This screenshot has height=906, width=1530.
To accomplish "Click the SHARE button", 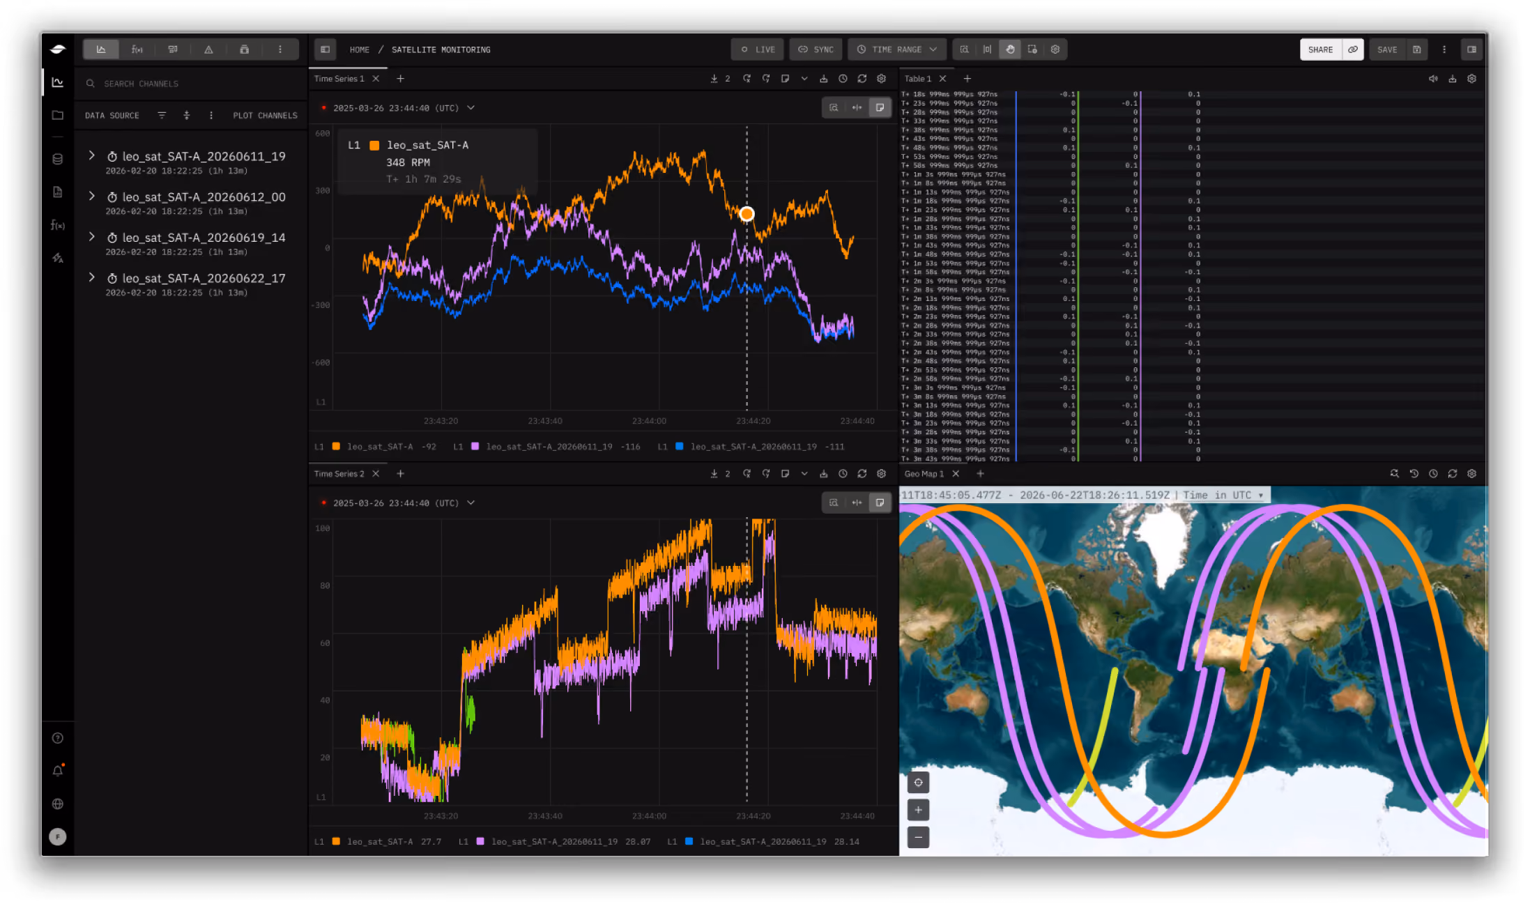I will point(1320,49).
